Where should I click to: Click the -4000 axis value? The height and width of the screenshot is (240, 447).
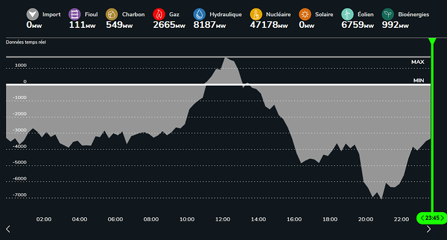pyautogui.click(x=19, y=147)
